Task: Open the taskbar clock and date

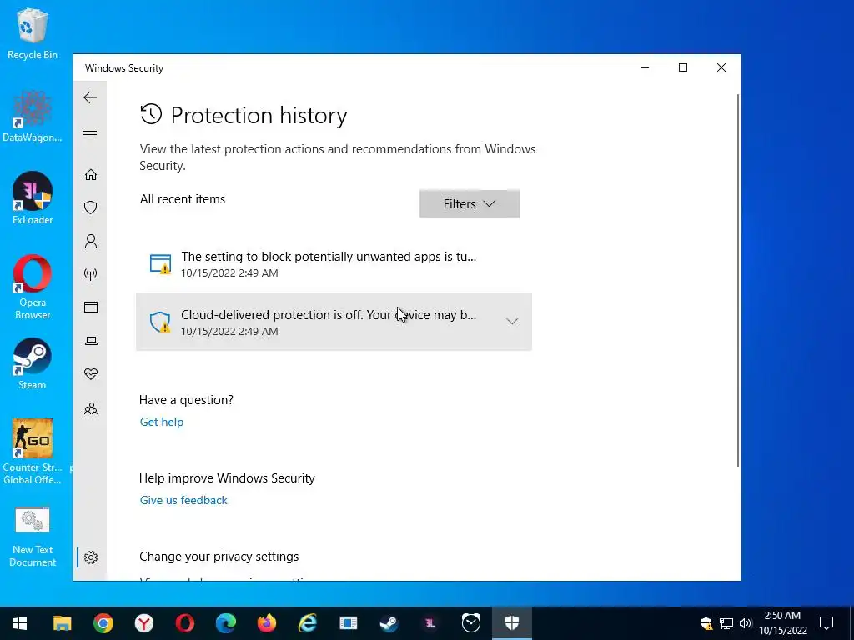Action: tap(782, 623)
